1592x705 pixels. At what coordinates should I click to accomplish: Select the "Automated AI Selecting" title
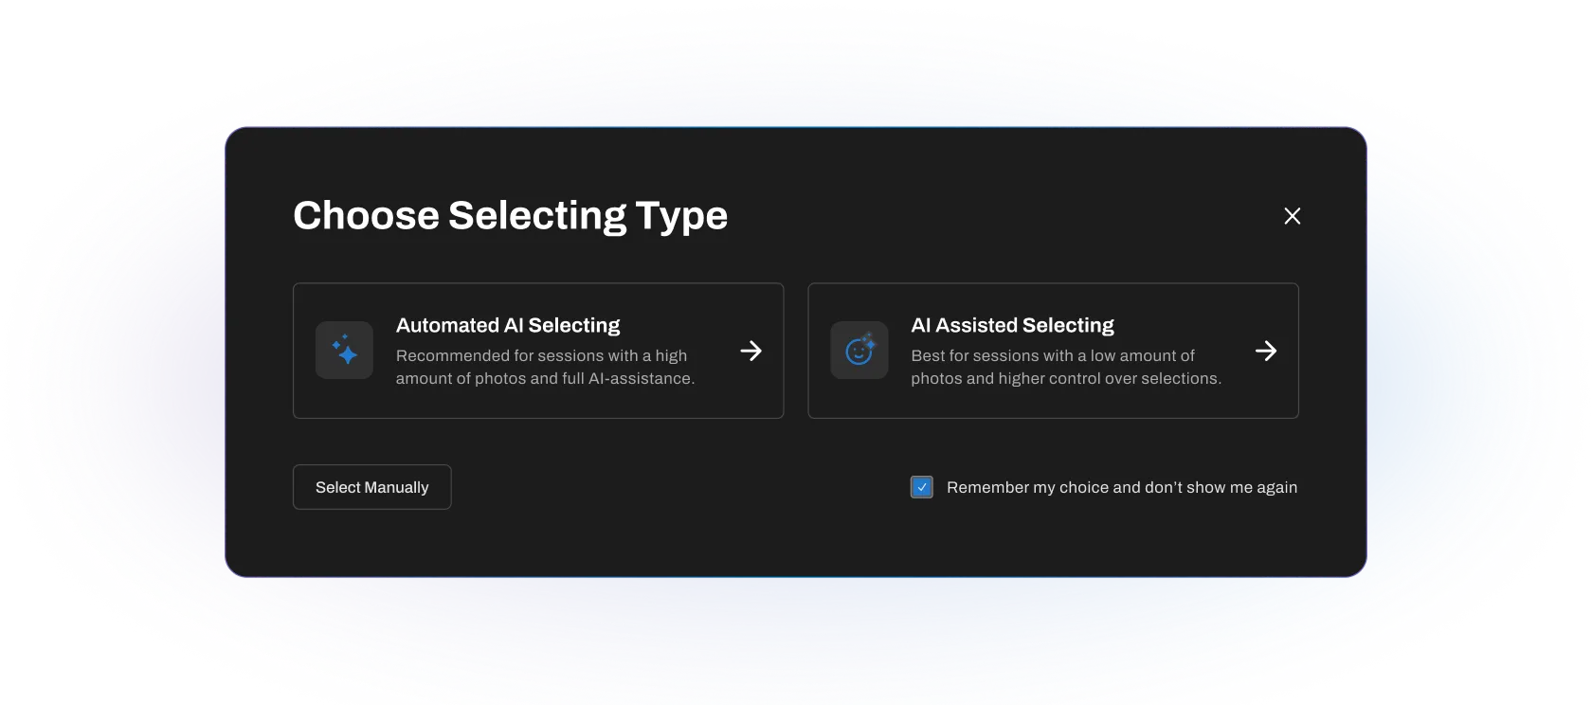pyautogui.click(x=508, y=325)
